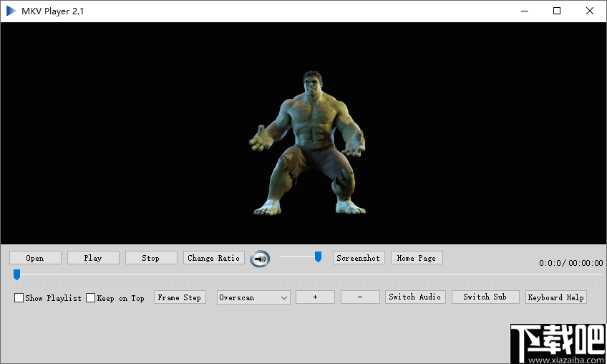Click the MKV Player logo in title bar
Screen dimensions: 607x364
tap(11, 11)
